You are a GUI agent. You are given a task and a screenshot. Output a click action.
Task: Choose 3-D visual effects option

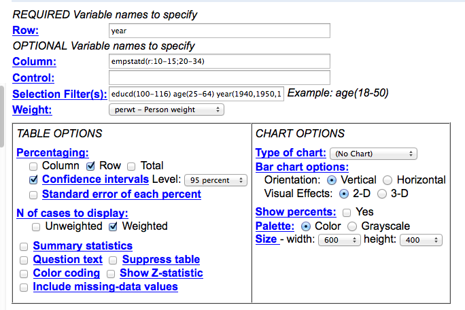pyautogui.click(x=382, y=194)
